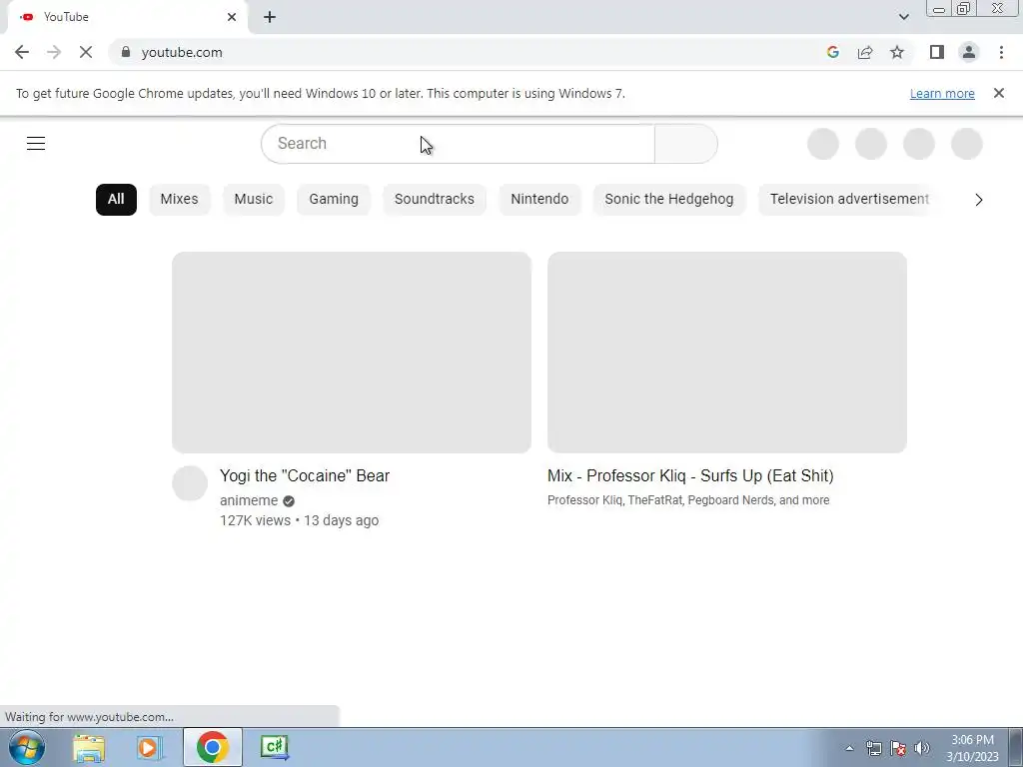The height and width of the screenshot is (767, 1023).
Task: Show hidden tray icons arrow
Action: [849, 749]
